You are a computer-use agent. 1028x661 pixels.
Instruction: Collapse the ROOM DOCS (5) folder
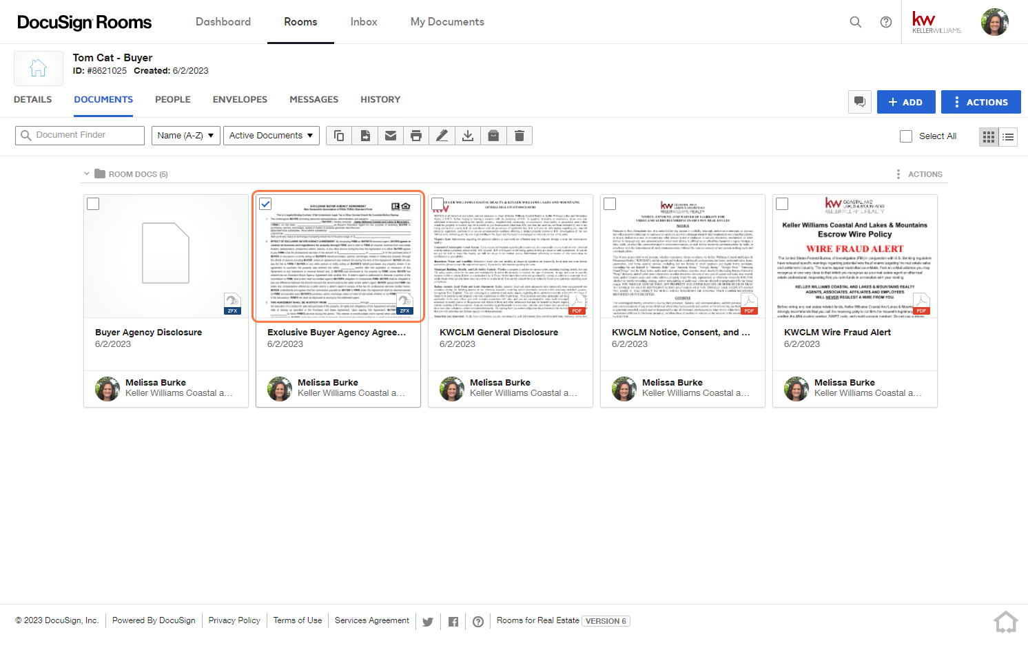pyautogui.click(x=87, y=174)
